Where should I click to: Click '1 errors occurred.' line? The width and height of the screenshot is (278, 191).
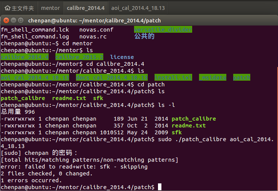coord(32,180)
